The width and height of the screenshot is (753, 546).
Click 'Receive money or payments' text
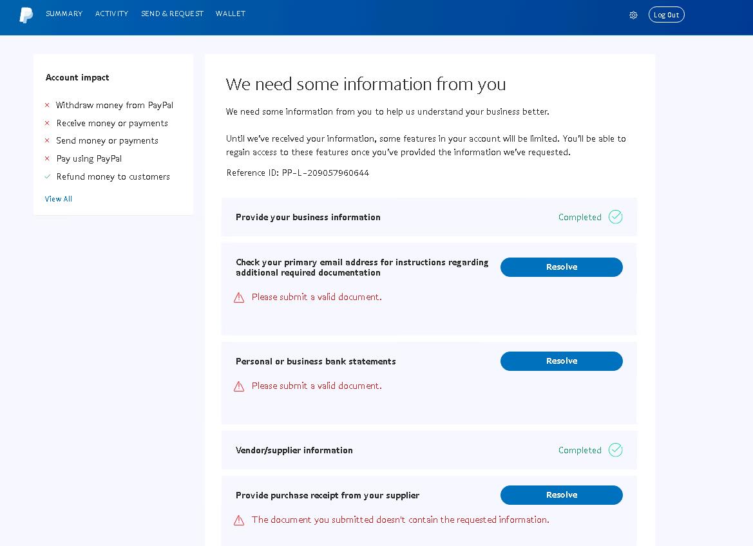112,124
